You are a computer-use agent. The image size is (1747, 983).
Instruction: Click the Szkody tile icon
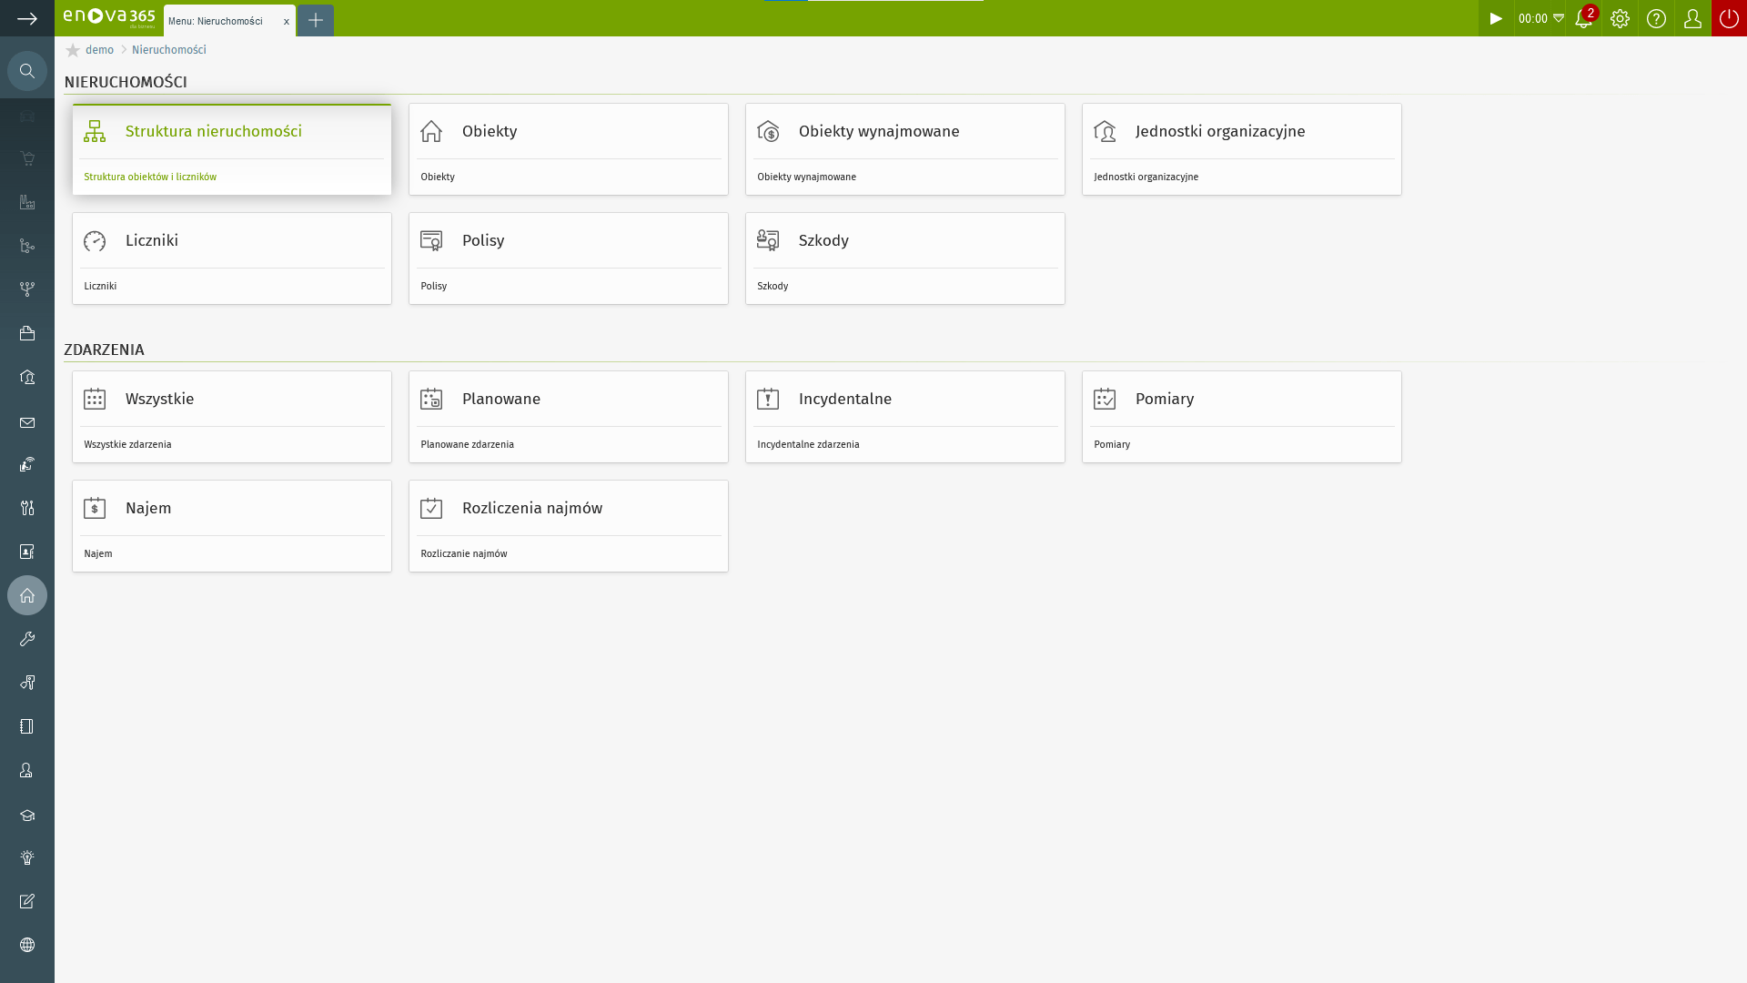(768, 240)
